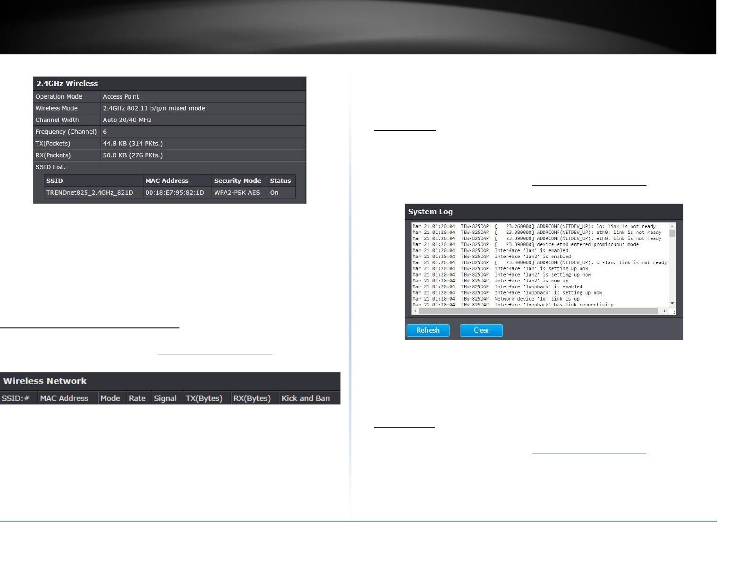Select the "Channel Width" label
The height and width of the screenshot is (567, 731).
click(57, 120)
